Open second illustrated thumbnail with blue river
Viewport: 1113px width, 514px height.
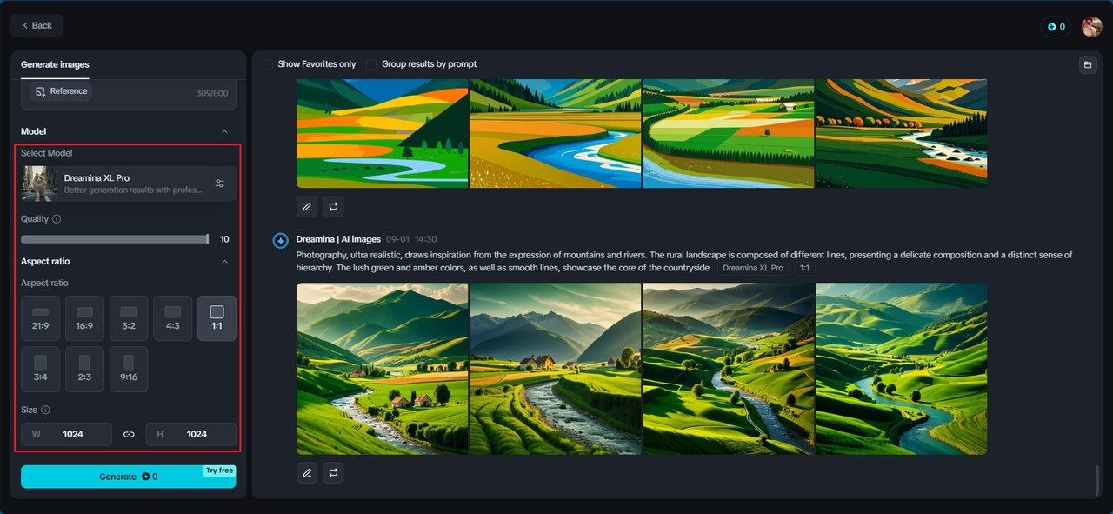[x=556, y=133]
